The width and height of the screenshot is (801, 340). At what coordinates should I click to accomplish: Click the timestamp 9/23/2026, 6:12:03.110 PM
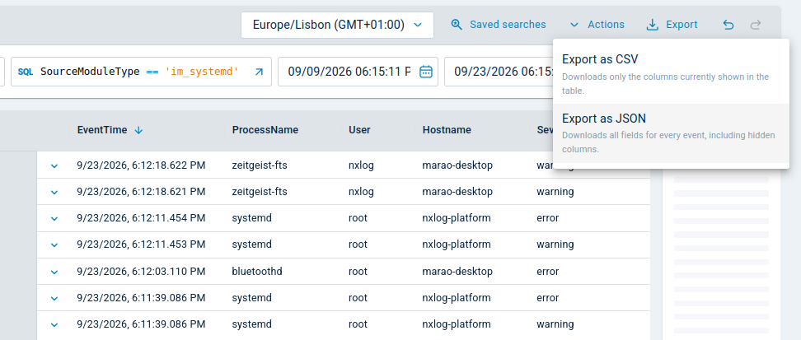coord(141,272)
